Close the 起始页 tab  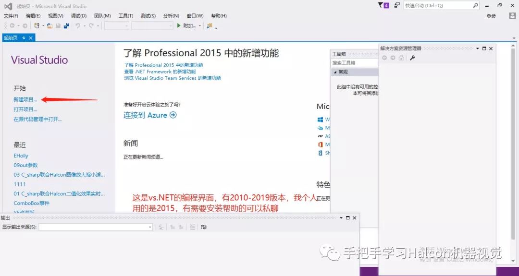click(30, 38)
